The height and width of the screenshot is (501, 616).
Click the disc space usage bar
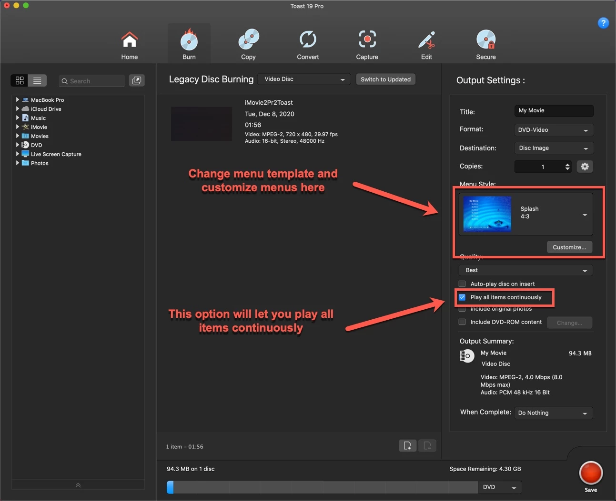click(322, 487)
